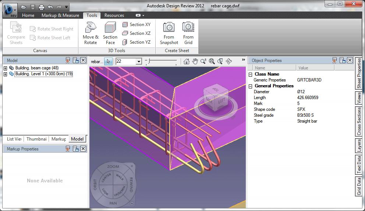365x211 pixels.
Task: Expand the Building. beam cage (48) node
Action: click(x=6, y=68)
